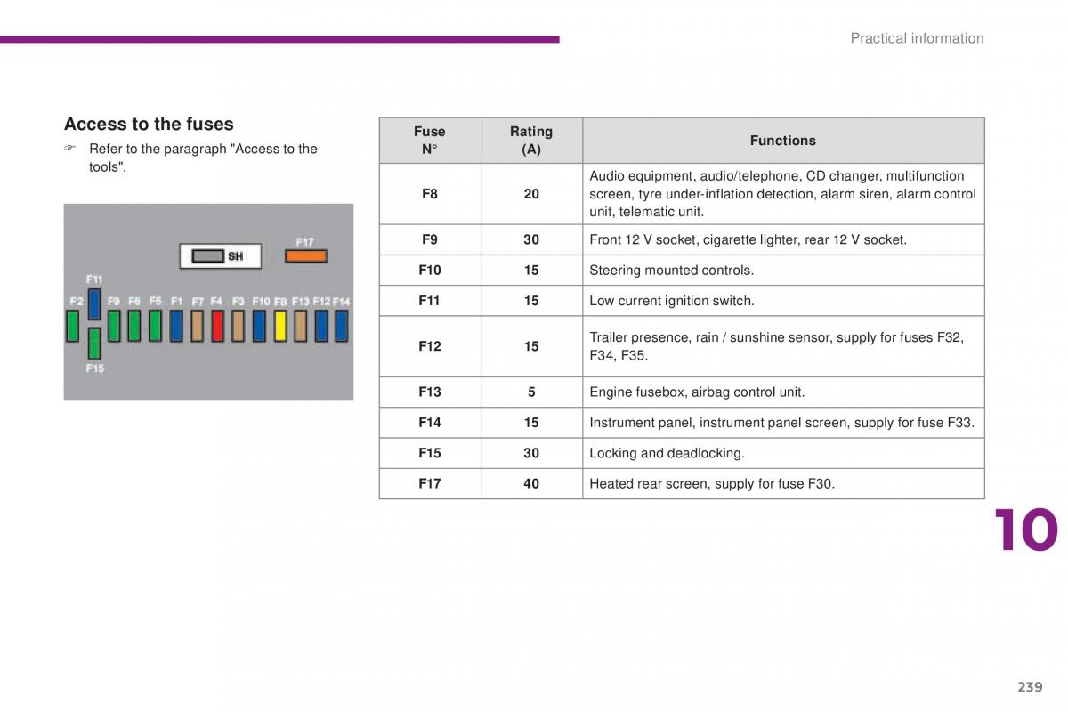Click "Steering mounted controls." text
The width and height of the screenshot is (1068, 712).
672,271
